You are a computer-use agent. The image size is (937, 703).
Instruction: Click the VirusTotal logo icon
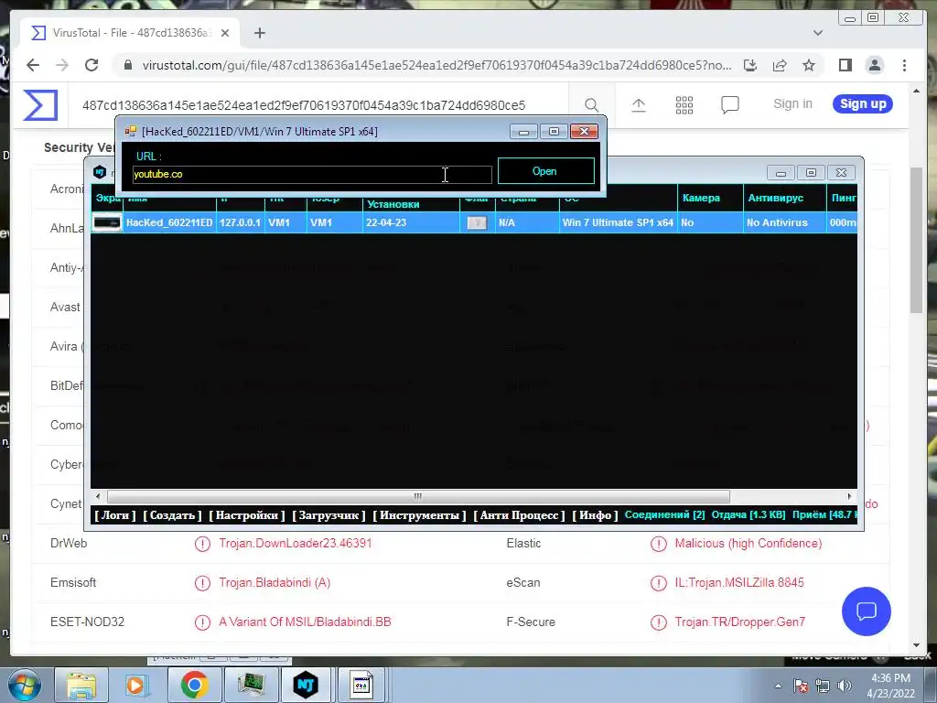coord(40,104)
